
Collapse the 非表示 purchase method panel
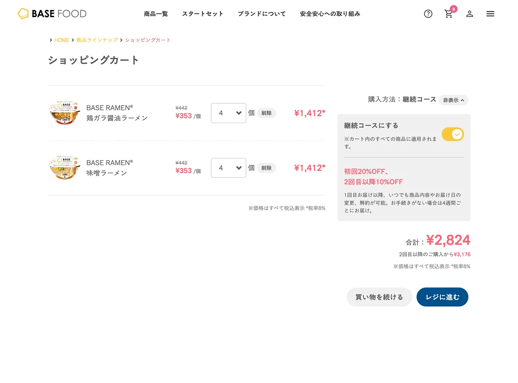(453, 100)
